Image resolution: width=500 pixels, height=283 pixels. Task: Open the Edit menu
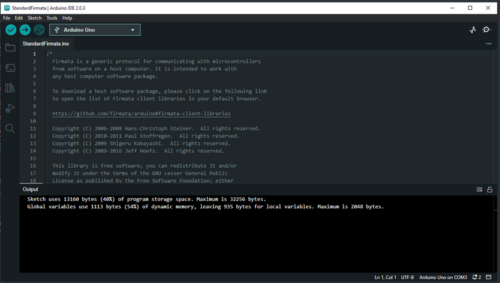(x=19, y=18)
